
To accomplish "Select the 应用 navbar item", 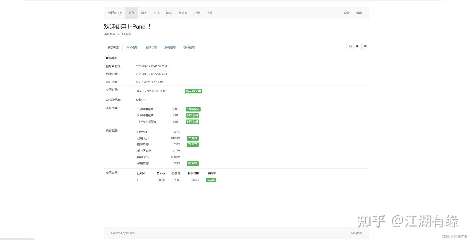I will tap(197, 13).
